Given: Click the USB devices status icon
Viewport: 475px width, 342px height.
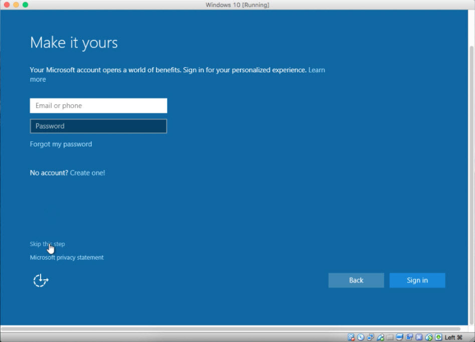Looking at the screenshot, I should [380, 337].
